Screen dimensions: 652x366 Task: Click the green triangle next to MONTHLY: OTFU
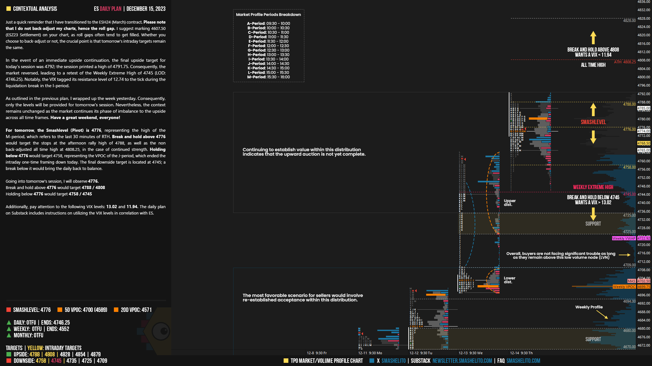9,335
